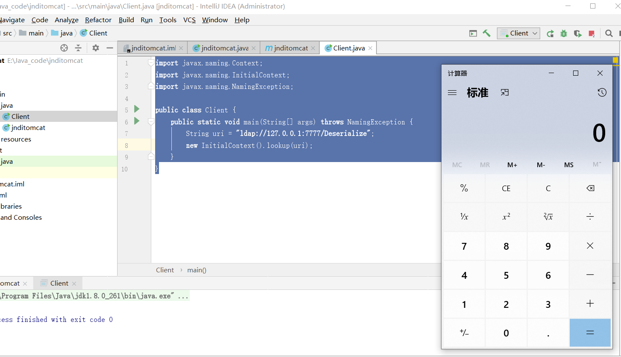This screenshot has width=621, height=357.
Task: Click the main breadcrumb in navigation bar
Action: 31,33
